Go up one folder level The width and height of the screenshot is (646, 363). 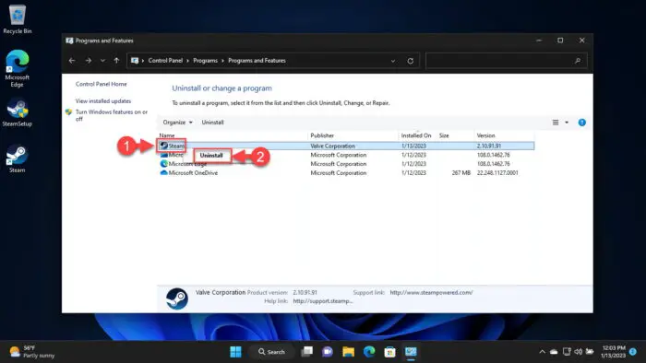point(116,61)
